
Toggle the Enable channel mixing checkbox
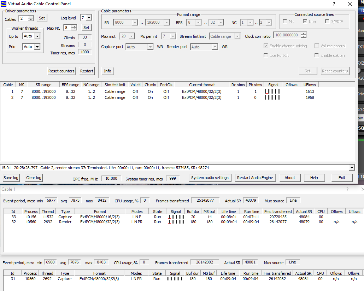tap(266, 46)
